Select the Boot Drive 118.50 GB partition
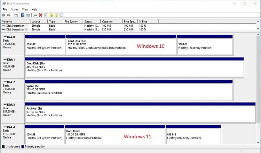The image size is (261, 153). tap(115, 134)
